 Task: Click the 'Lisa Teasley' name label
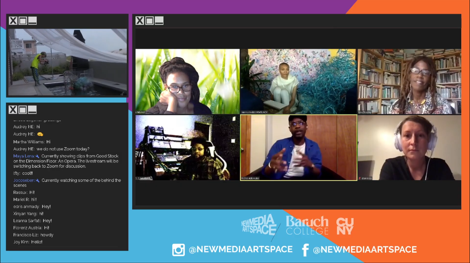365,112
